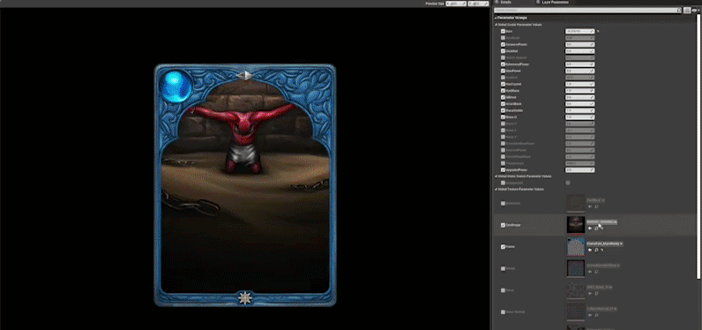
Task: Click the UpgradedPower value field
Action: (579, 170)
